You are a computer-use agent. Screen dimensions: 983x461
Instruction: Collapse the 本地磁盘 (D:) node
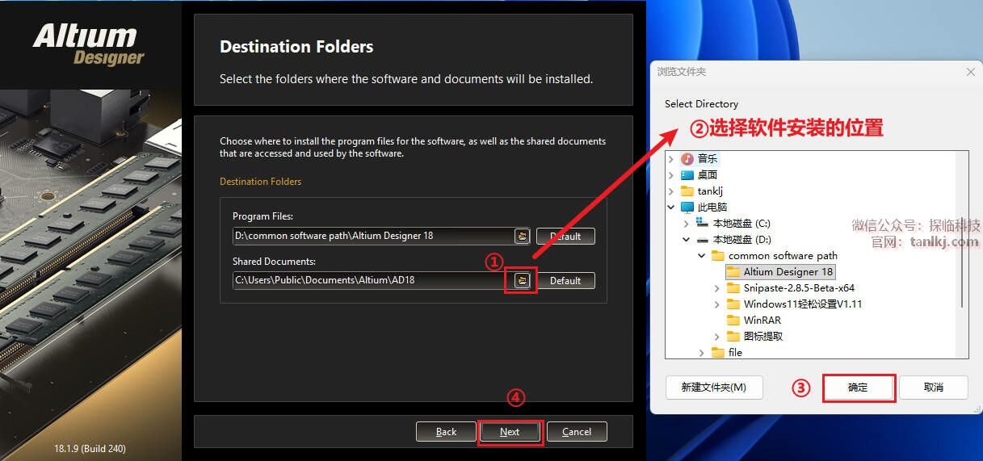coord(687,240)
